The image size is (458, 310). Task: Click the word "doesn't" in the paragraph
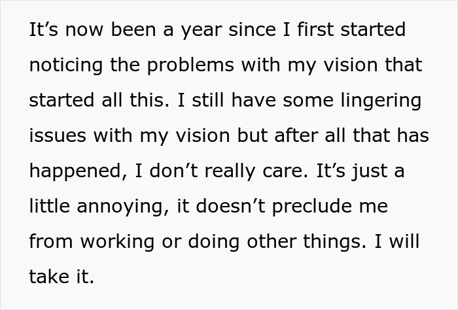tap(231, 206)
